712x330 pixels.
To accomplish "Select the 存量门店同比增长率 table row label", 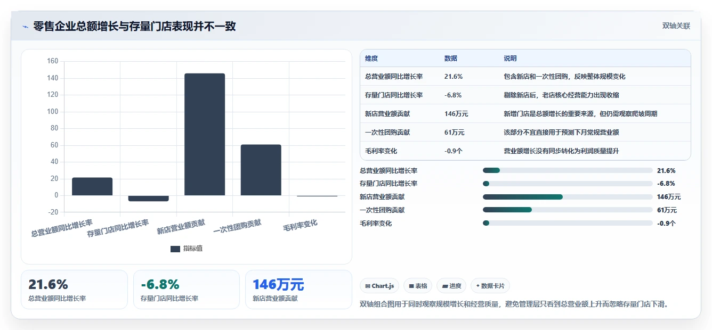I will 394,95.
